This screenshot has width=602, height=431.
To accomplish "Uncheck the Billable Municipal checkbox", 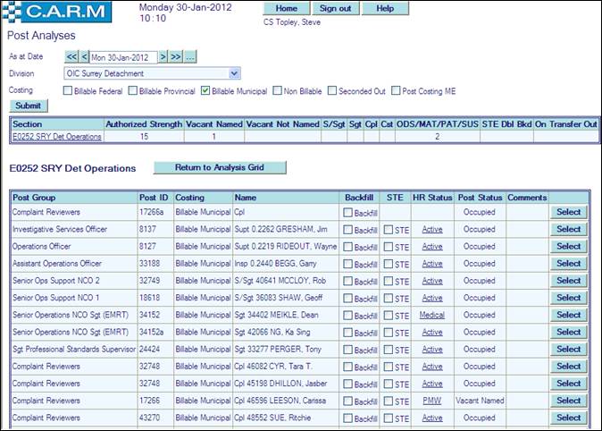I will click(x=205, y=90).
